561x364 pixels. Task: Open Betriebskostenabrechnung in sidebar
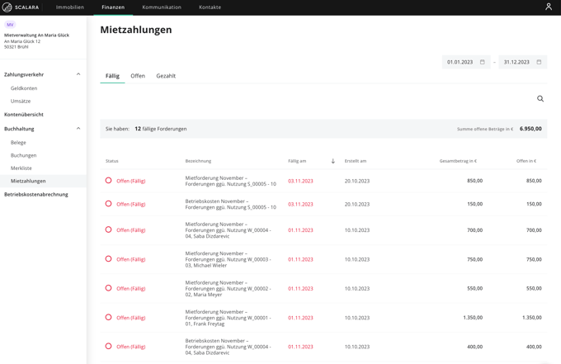pyautogui.click(x=36, y=194)
